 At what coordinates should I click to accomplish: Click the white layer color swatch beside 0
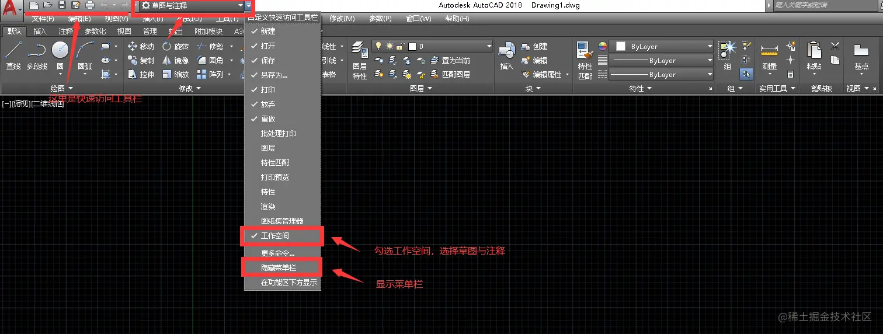pos(412,46)
